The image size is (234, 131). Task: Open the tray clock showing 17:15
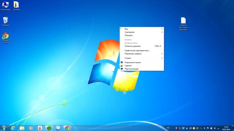coord(226,128)
